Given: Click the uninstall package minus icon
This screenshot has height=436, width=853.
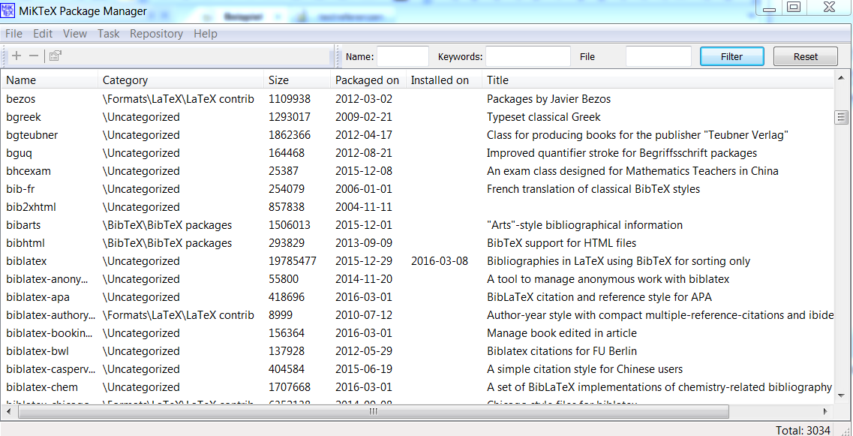Looking at the screenshot, I should [34, 56].
